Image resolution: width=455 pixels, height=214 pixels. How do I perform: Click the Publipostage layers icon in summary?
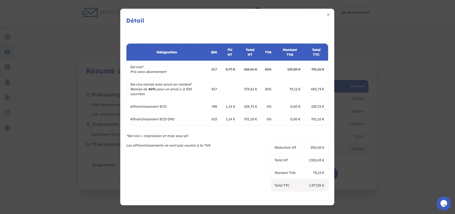88,95
